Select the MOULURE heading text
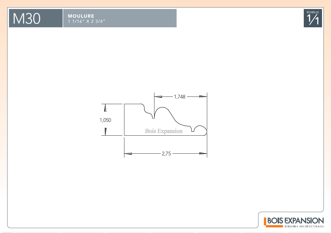The height and width of the screenshot is (233, 331). [81, 16]
